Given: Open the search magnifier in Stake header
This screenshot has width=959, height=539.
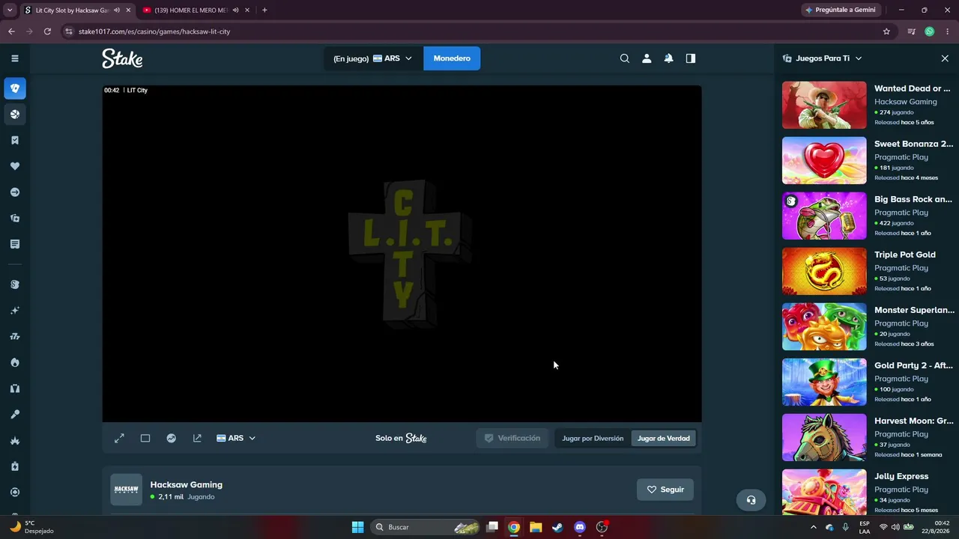Looking at the screenshot, I should click(x=625, y=58).
